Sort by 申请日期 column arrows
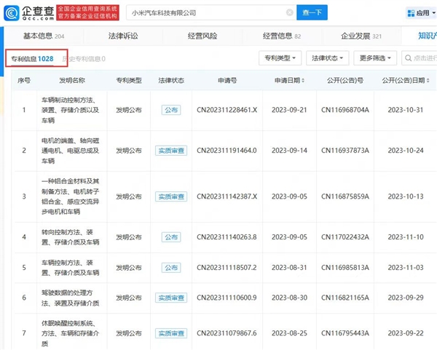The width and height of the screenshot is (437, 350). tap(303, 81)
